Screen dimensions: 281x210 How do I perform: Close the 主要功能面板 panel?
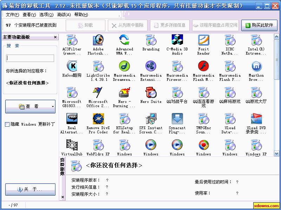pyautogui.click(x=55, y=37)
